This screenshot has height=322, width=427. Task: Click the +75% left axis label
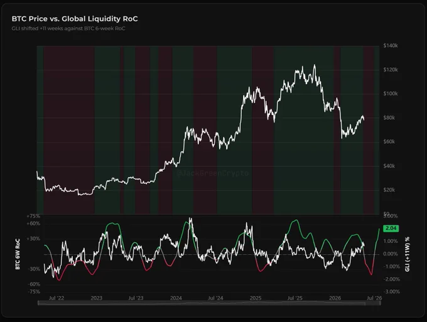tap(33, 216)
